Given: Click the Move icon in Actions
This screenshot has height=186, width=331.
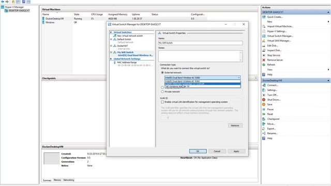Looking at the screenshot, I should click(x=264, y=124).
